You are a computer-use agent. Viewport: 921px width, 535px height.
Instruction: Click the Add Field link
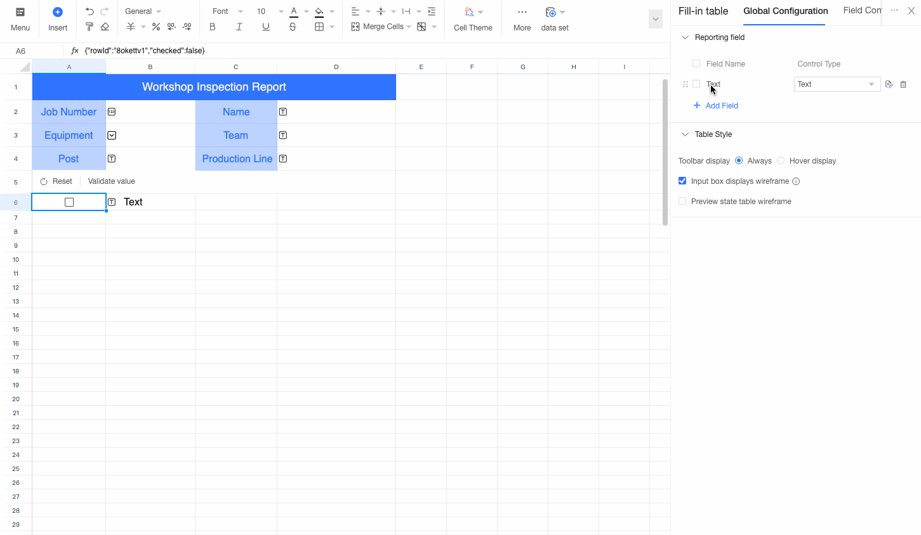716,106
